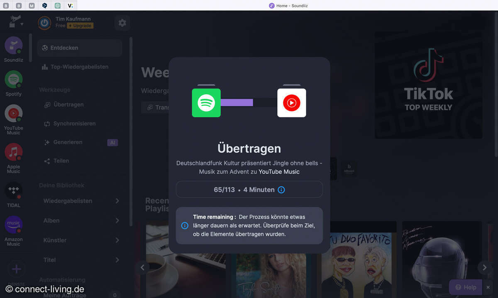Open the Help button
Viewport: 498px width, 298px height.
[x=466, y=287]
